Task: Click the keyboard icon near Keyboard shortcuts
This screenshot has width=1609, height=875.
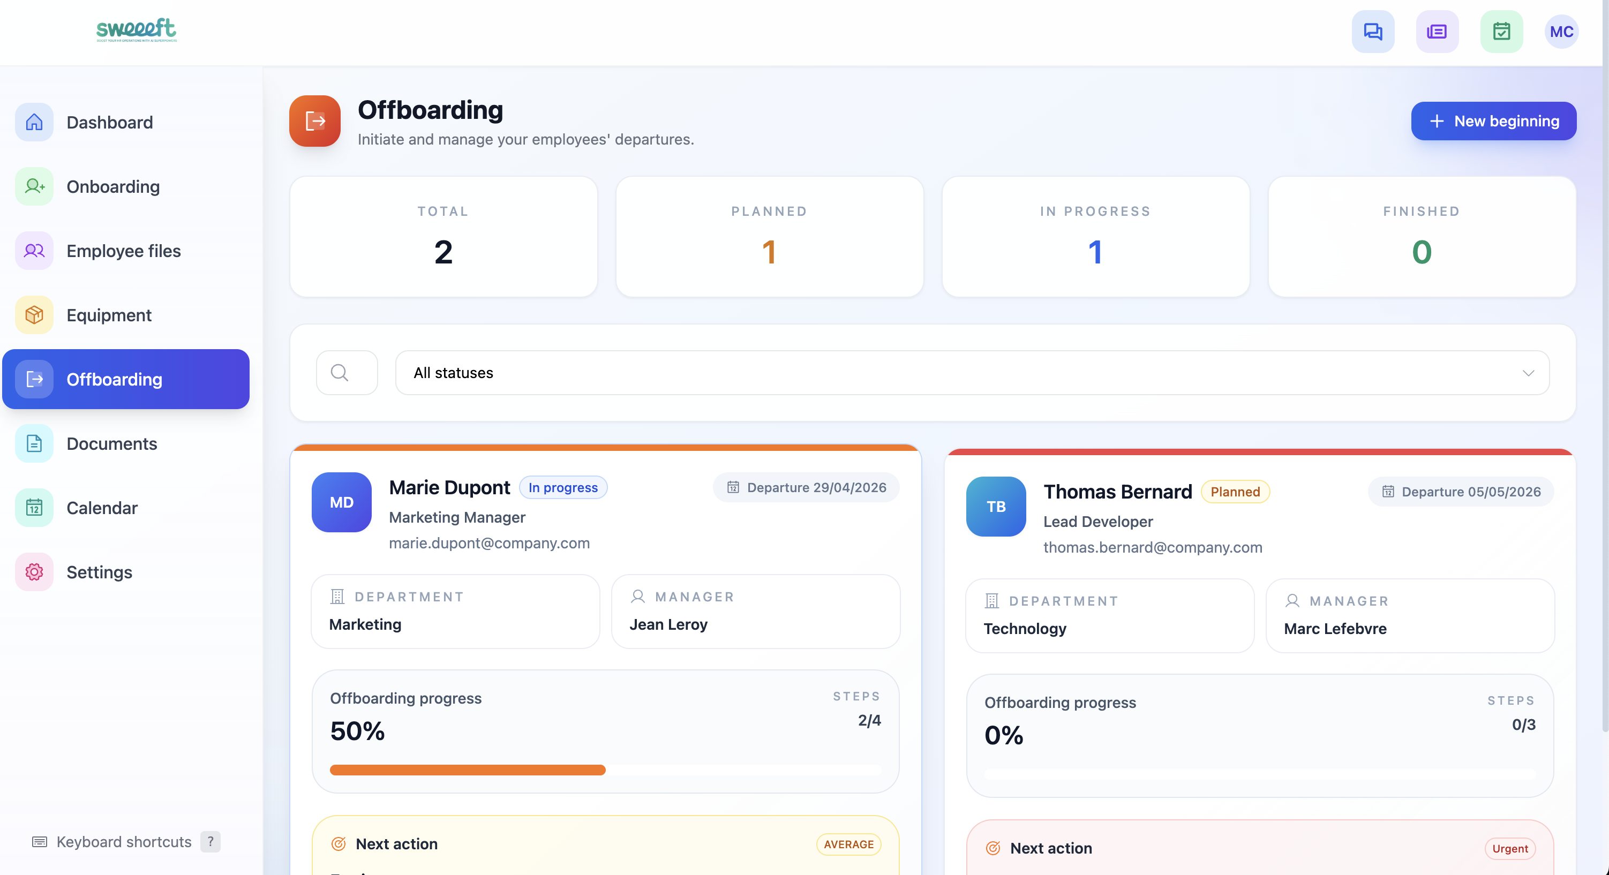Action: tap(39, 842)
